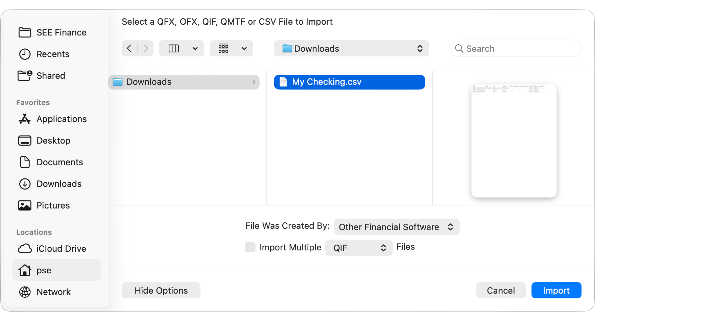This screenshot has width=710, height=321.
Task: Select iCloud Drive under Locations
Action: coord(61,248)
